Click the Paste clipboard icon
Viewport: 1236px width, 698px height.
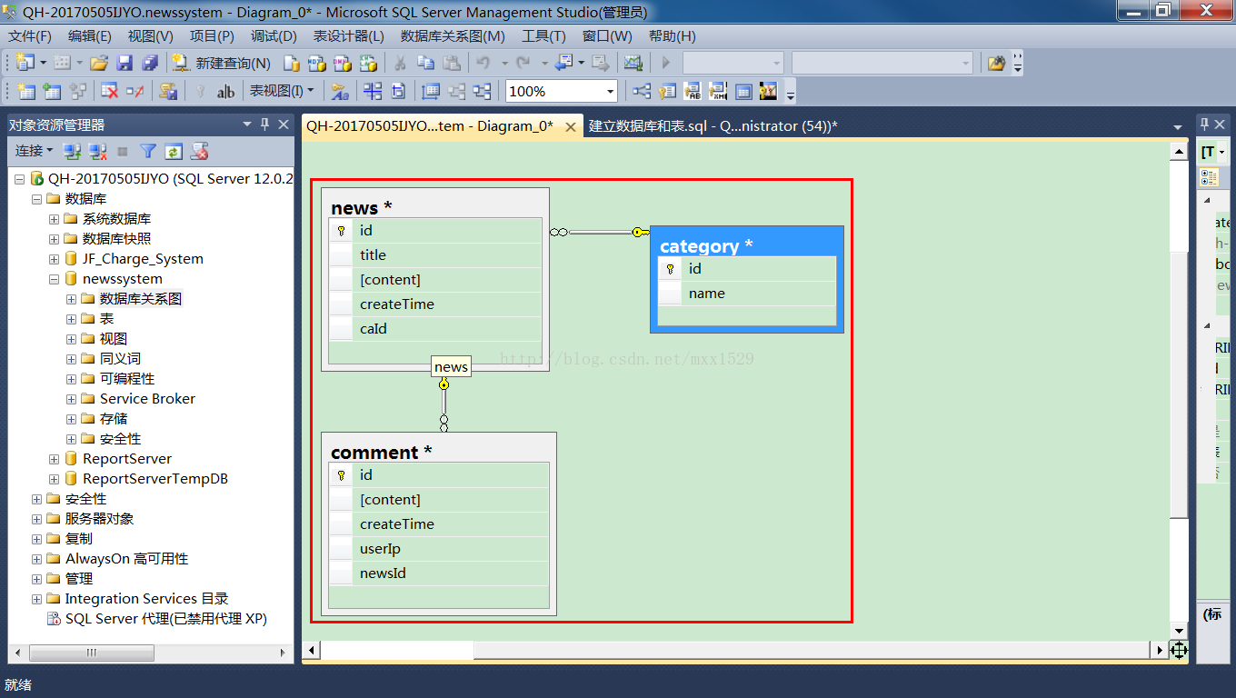[x=451, y=63]
